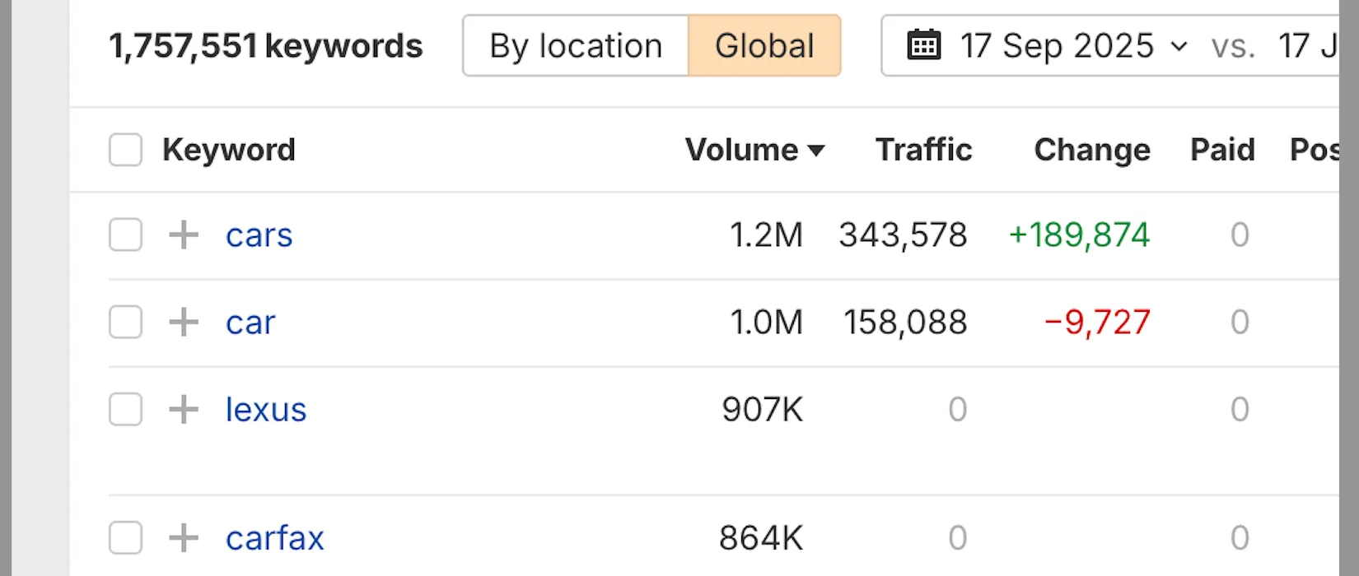Image resolution: width=1359 pixels, height=576 pixels.
Task: Expand the 'car' row with plus icon
Action: coord(184,322)
